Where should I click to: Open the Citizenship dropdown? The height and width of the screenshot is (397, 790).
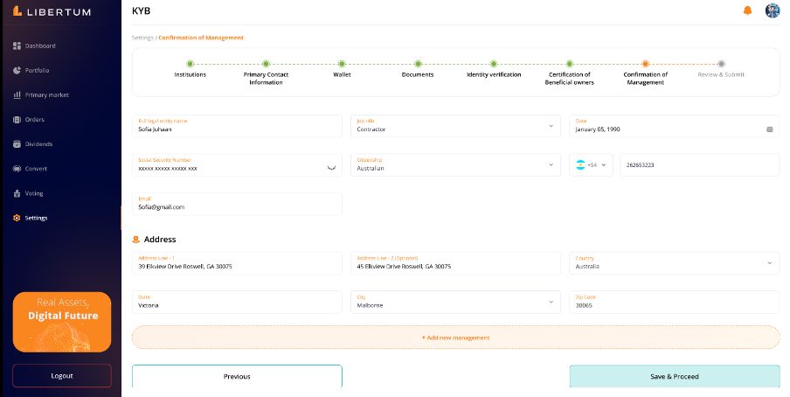tap(551, 164)
